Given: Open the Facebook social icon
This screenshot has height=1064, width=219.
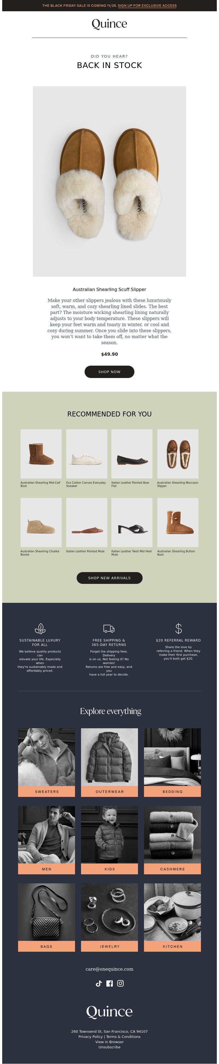Looking at the screenshot, I should (x=109, y=984).
